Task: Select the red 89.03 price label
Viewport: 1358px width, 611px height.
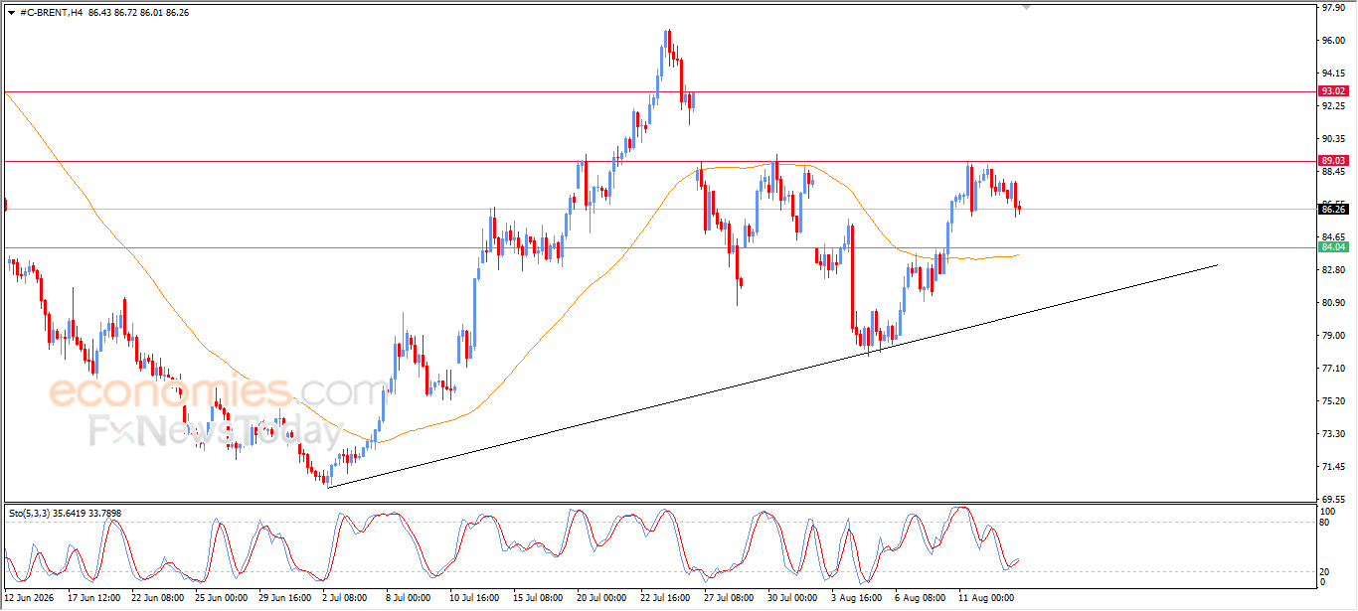Action: coord(1332,161)
